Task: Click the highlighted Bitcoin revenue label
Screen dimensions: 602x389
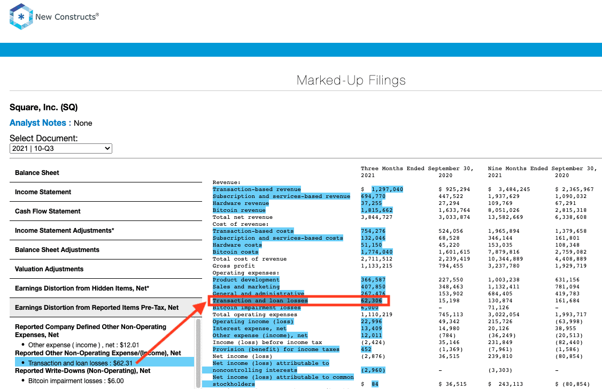Action: [x=239, y=210]
